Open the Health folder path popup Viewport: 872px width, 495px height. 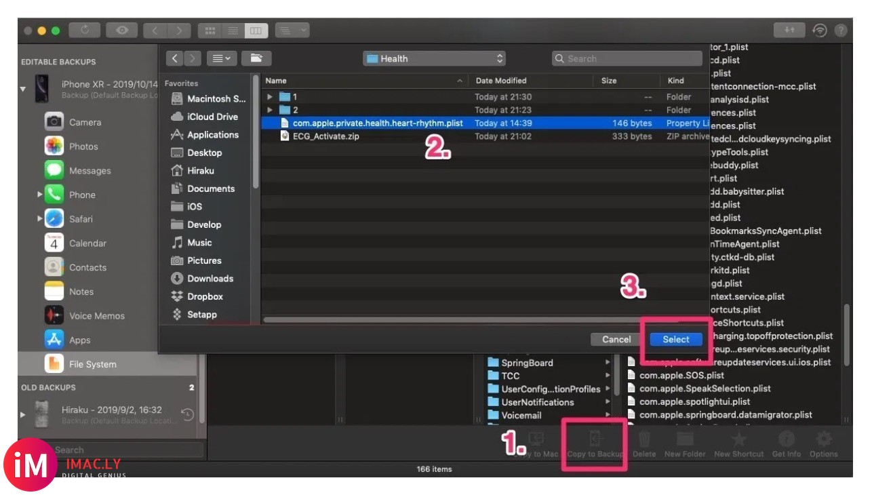[x=434, y=59]
